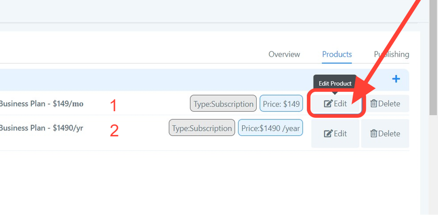This screenshot has height=215, width=438.
Task: Open the Overview tab
Action: (284, 54)
